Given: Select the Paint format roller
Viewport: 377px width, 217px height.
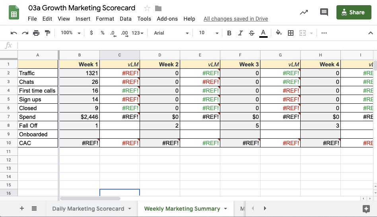Looking at the screenshot, I should tap(48, 33).
